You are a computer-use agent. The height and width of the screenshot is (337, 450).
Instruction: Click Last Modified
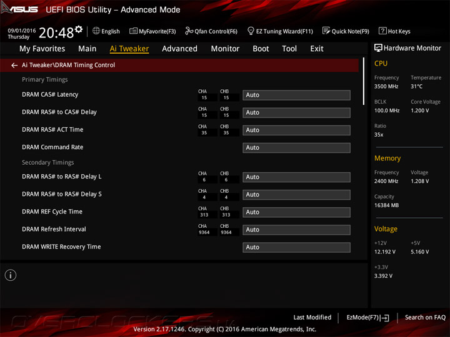tap(312, 317)
